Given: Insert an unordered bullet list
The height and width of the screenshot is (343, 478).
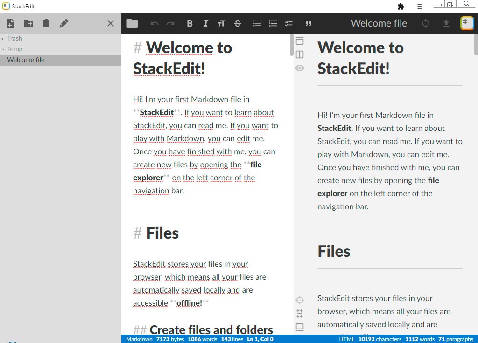Looking at the screenshot, I should click(257, 23).
